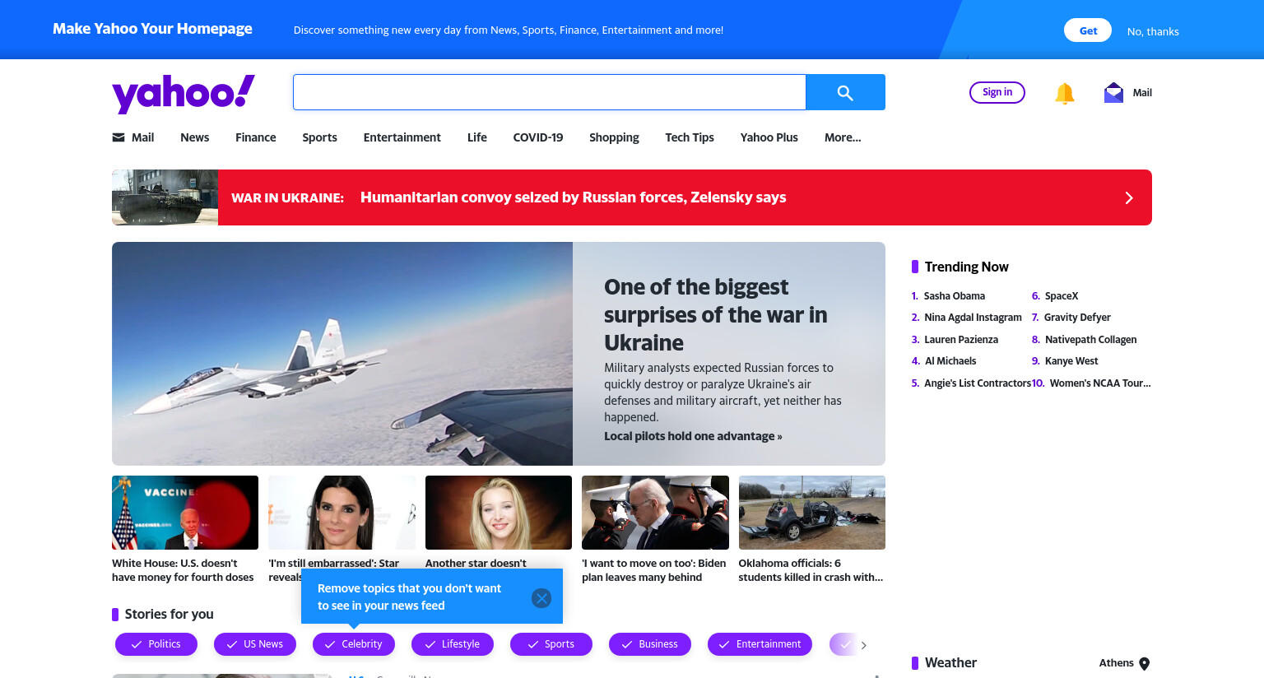Open weather location pin icon

[x=1144, y=664]
